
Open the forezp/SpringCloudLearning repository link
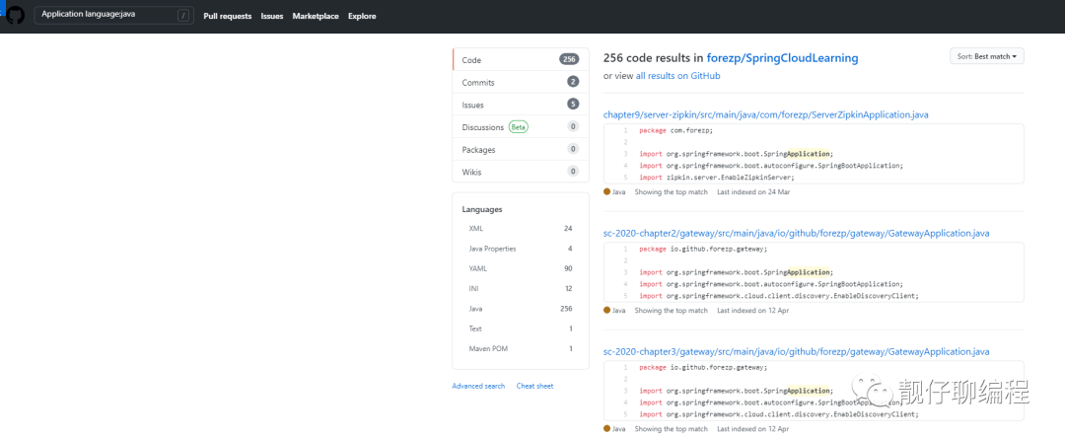pos(782,58)
